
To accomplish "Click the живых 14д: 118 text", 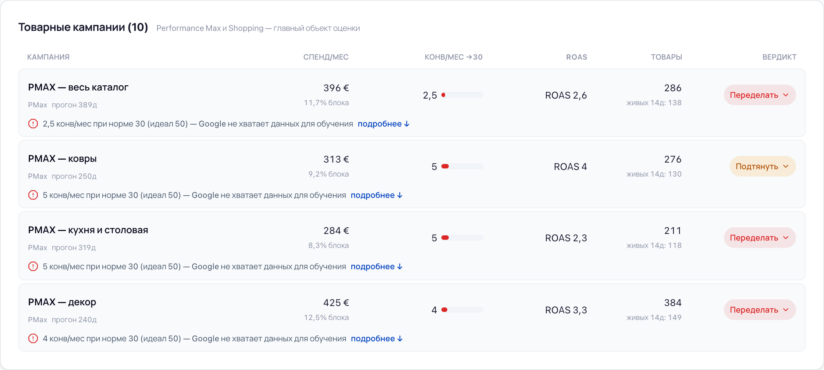I will click(x=654, y=245).
